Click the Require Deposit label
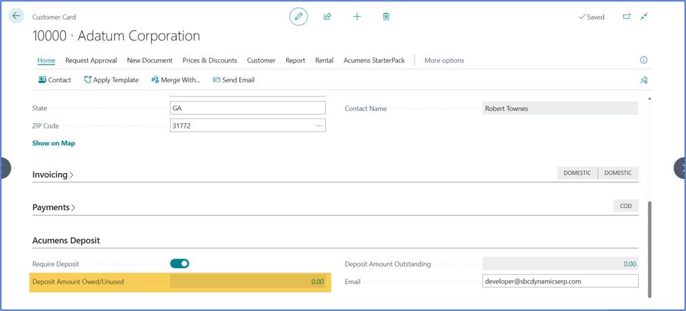The image size is (686, 311). 56,264
